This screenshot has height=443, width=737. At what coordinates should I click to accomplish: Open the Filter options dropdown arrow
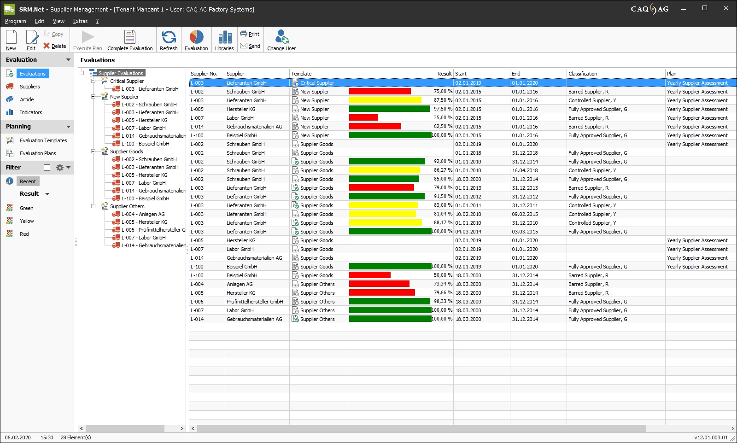(69, 168)
